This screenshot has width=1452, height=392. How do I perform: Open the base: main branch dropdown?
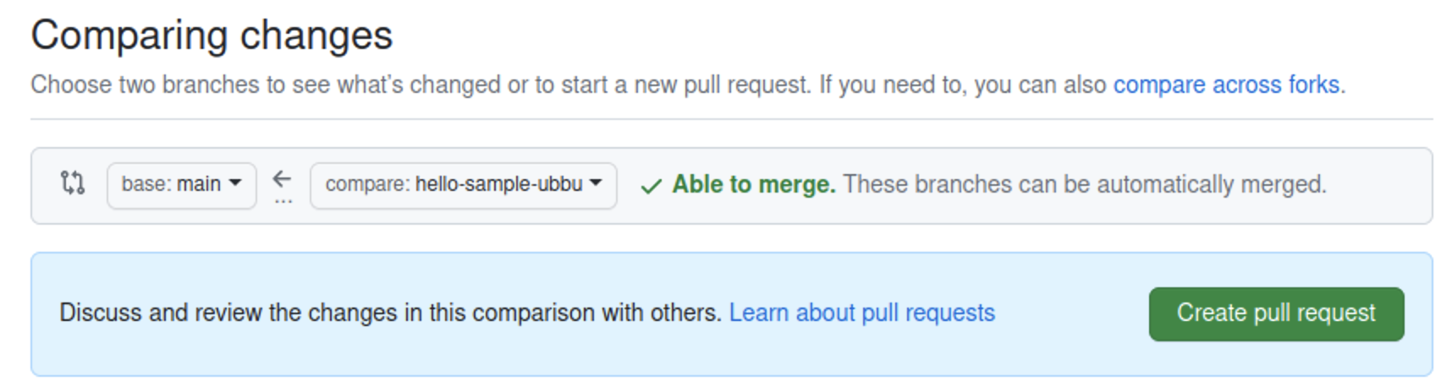coord(181,185)
